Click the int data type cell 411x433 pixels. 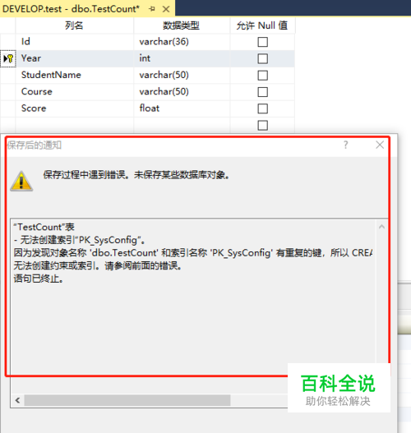(182, 58)
